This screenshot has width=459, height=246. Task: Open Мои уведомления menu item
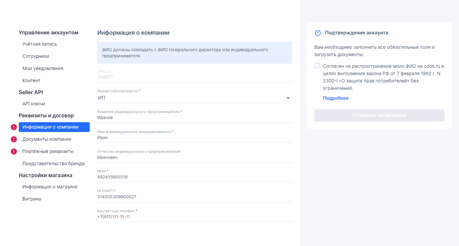(x=43, y=69)
